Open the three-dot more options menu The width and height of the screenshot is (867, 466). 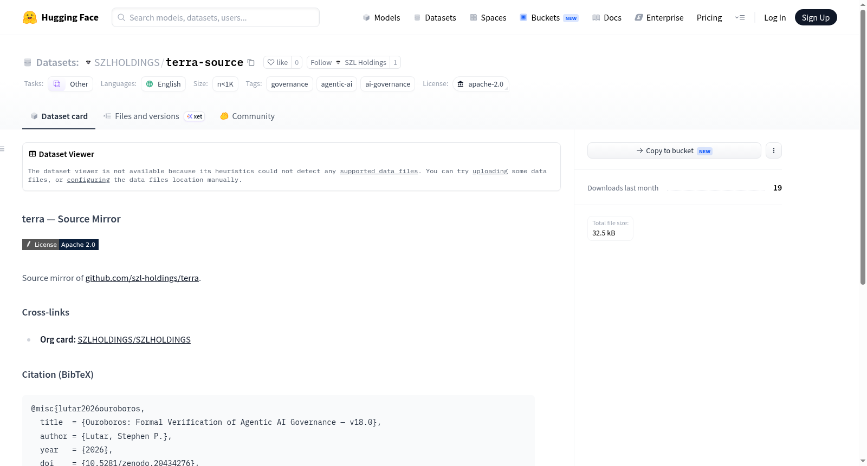[x=774, y=150]
